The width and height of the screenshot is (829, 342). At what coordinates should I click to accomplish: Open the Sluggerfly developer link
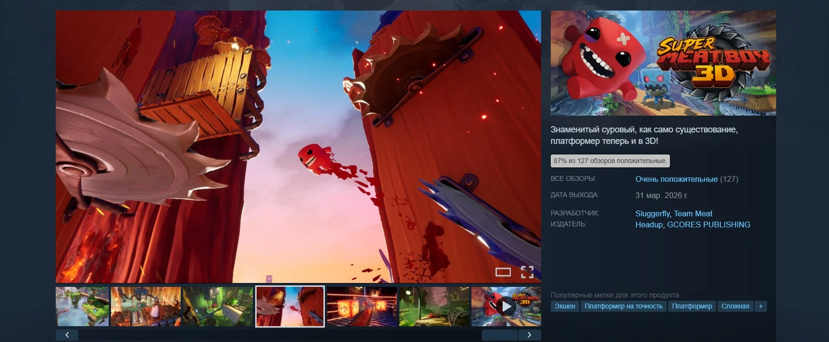click(x=652, y=213)
